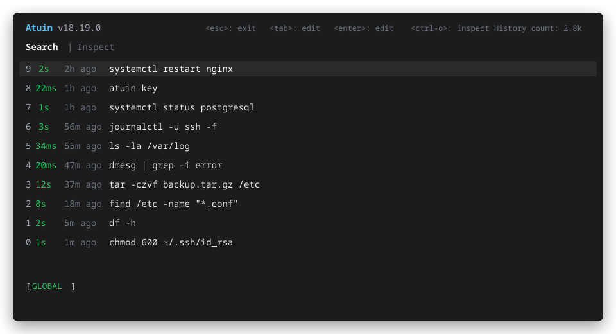Click the GLOBAL filter mode indicator
Image resolution: width=616 pixels, height=334 pixels.
coord(47,286)
